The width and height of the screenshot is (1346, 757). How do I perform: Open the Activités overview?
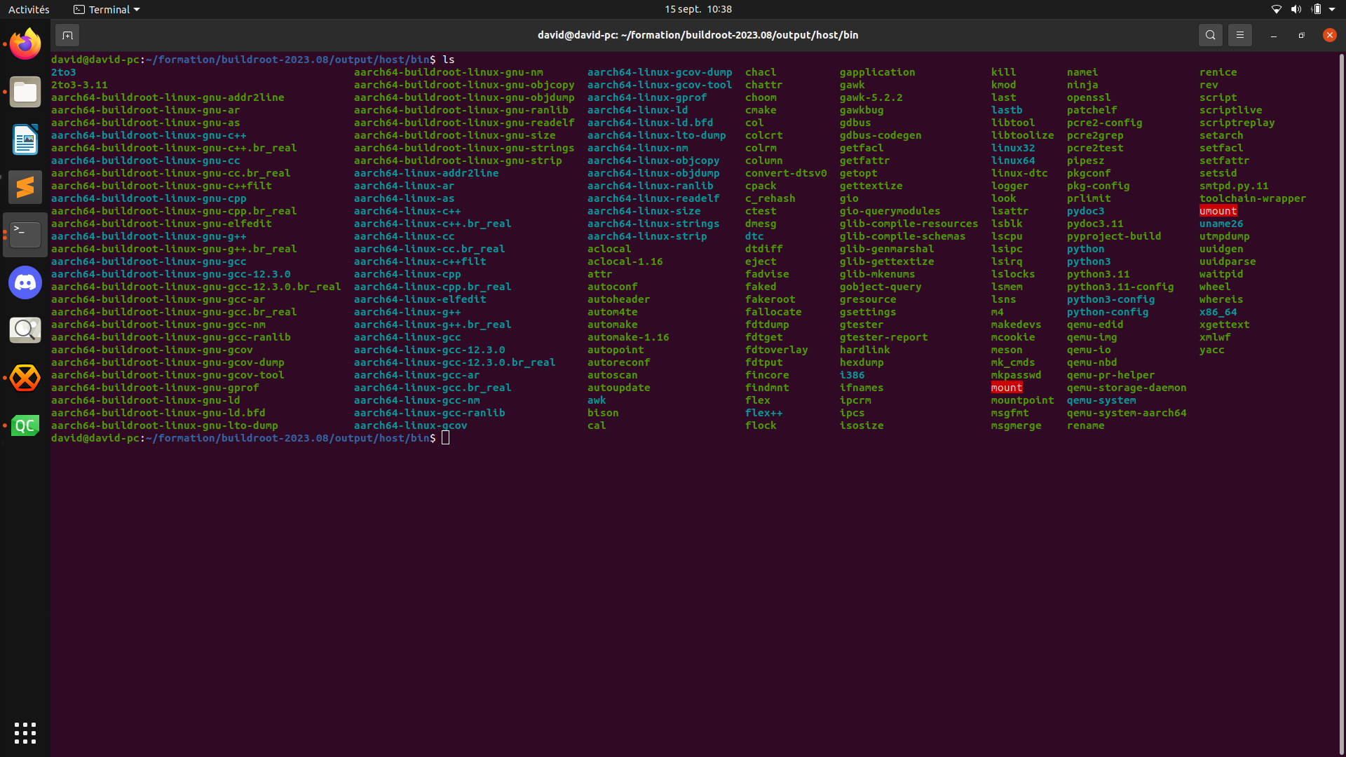pyautogui.click(x=29, y=9)
